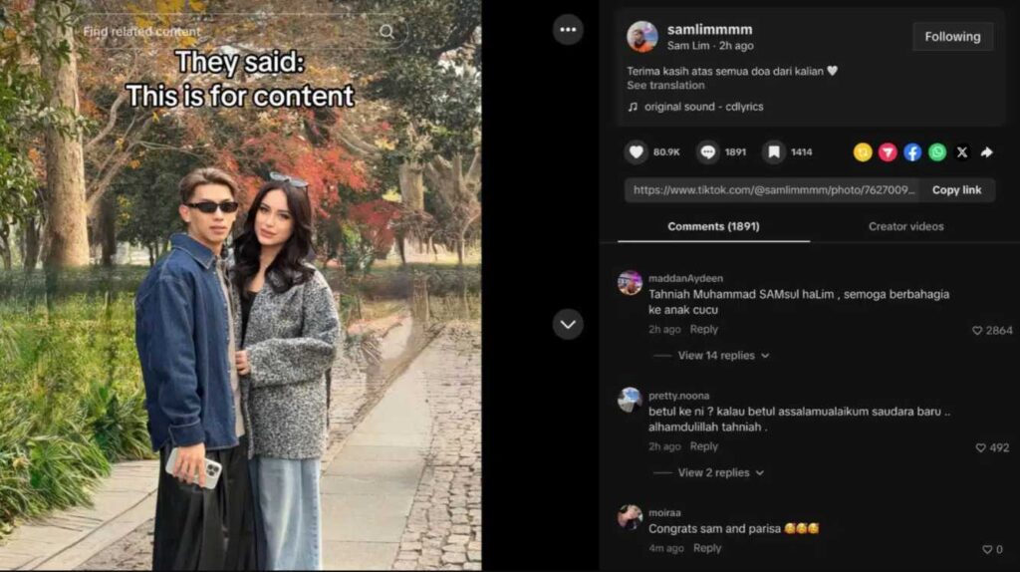Image resolution: width=1020 pixels, height=572 pixels.
Task: Open more share options arrow
Action: 987,152
